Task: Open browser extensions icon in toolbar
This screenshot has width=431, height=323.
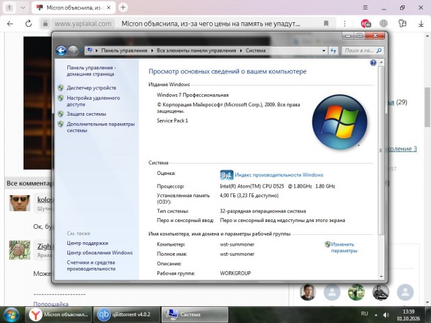Action: coord(402,24)
